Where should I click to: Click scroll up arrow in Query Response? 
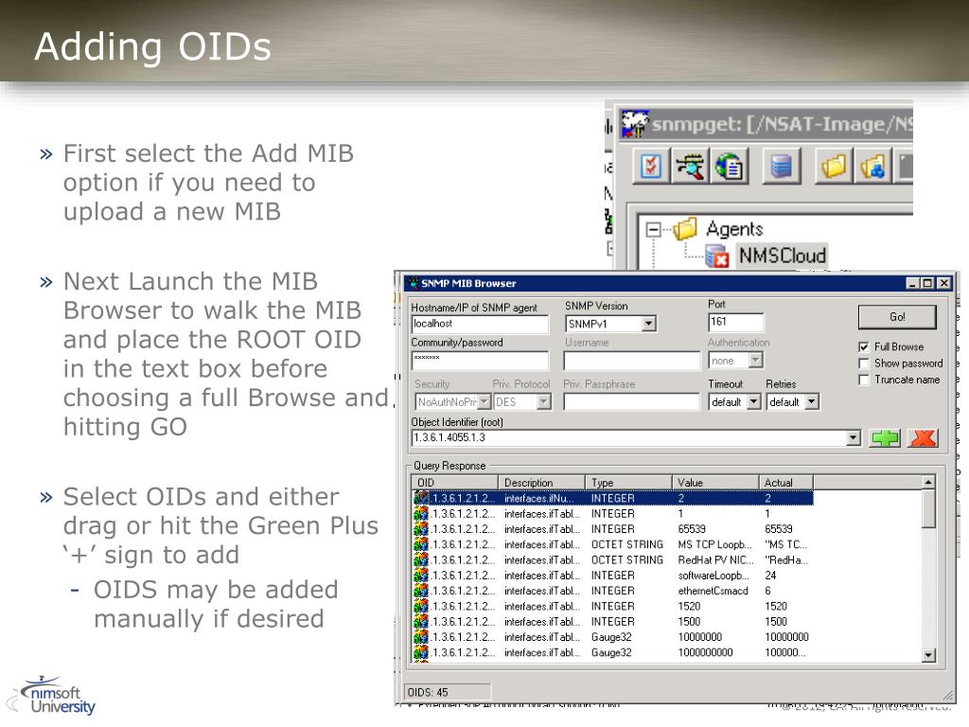(x=928, y=482)
